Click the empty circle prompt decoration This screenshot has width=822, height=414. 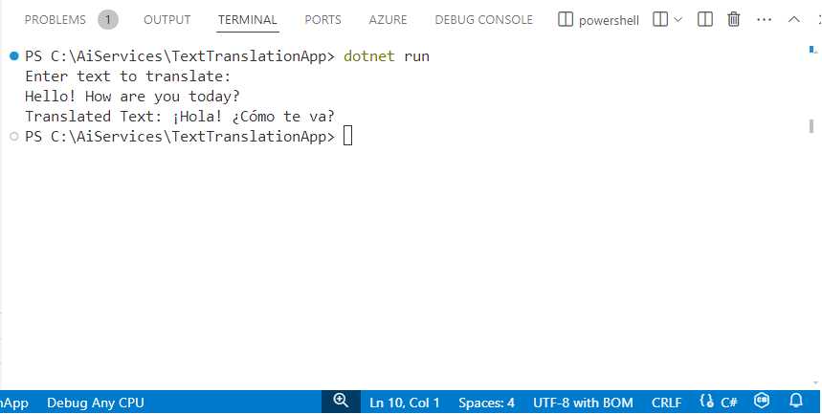click(14, 137)
